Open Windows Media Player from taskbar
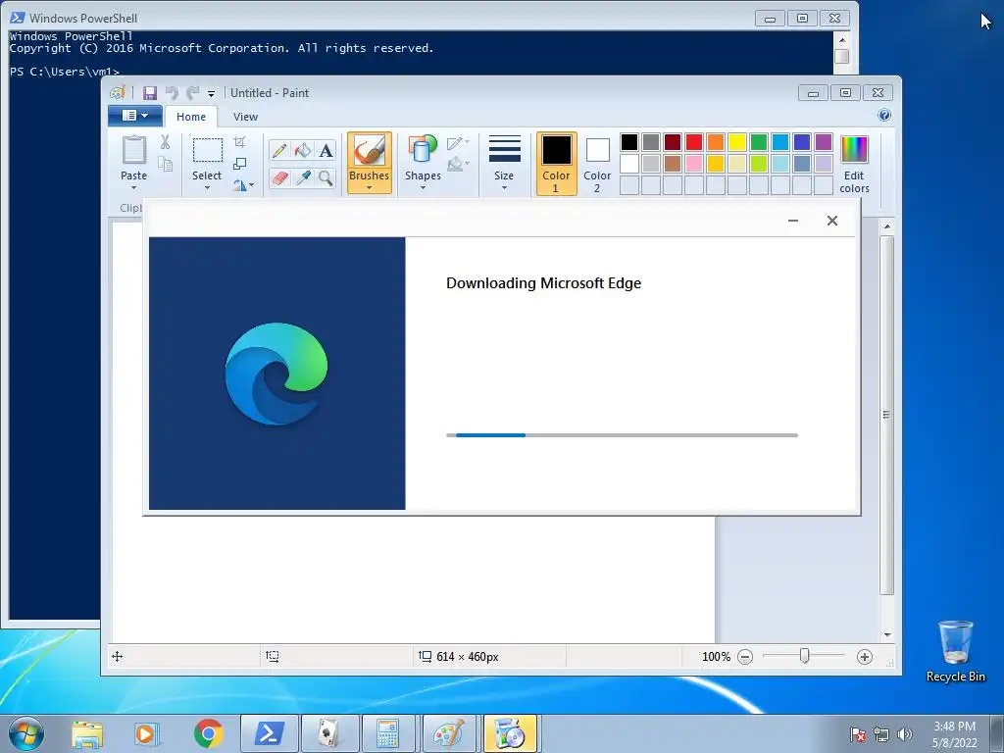The image size is (1004, 753). pos(147,733)
